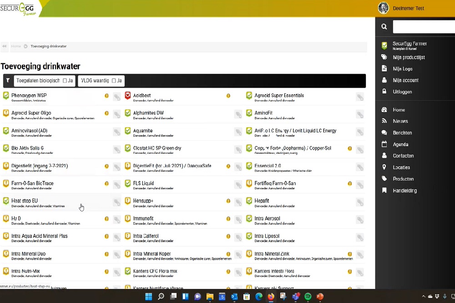Image resolution: width=455 pixels, height=303 pixels.
Task: Open Mijn productlijst in the sidebar
Action: (409, 57)
